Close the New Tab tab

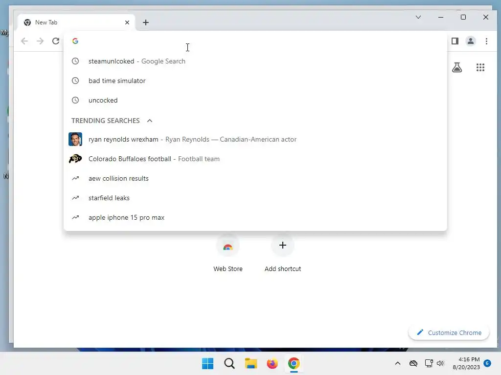pyautogui.click(x=127, y=22)
